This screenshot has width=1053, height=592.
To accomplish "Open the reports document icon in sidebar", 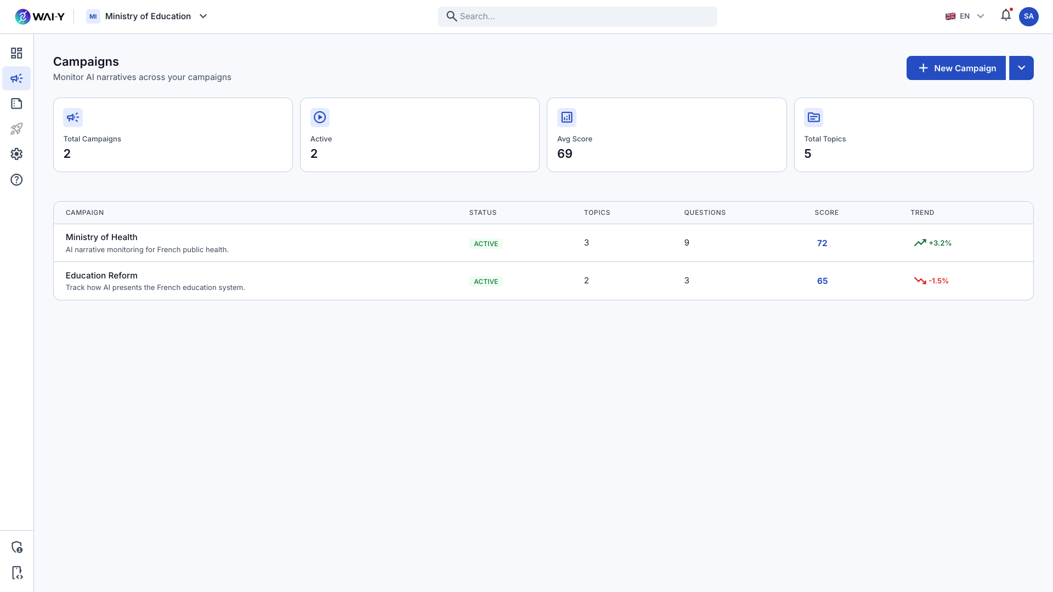I will click(16, 103).
